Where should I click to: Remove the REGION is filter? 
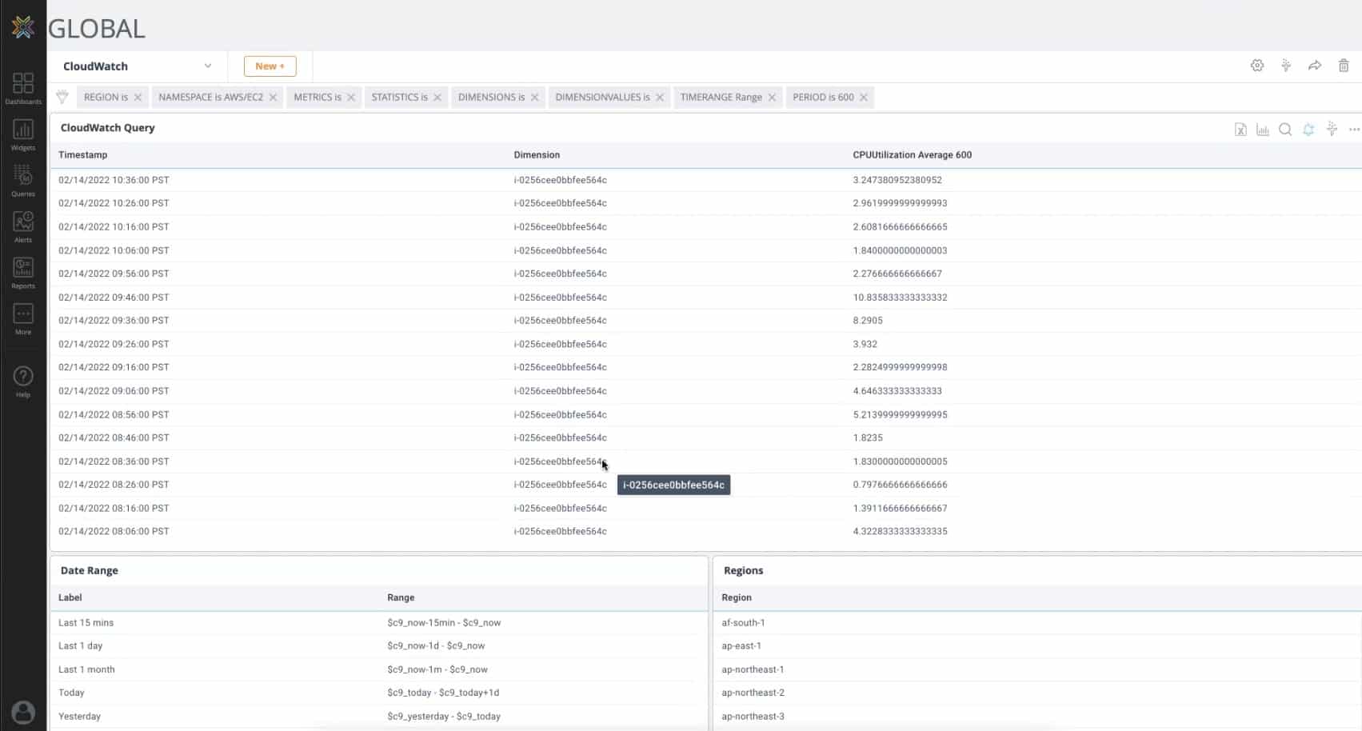pos(138,98)
